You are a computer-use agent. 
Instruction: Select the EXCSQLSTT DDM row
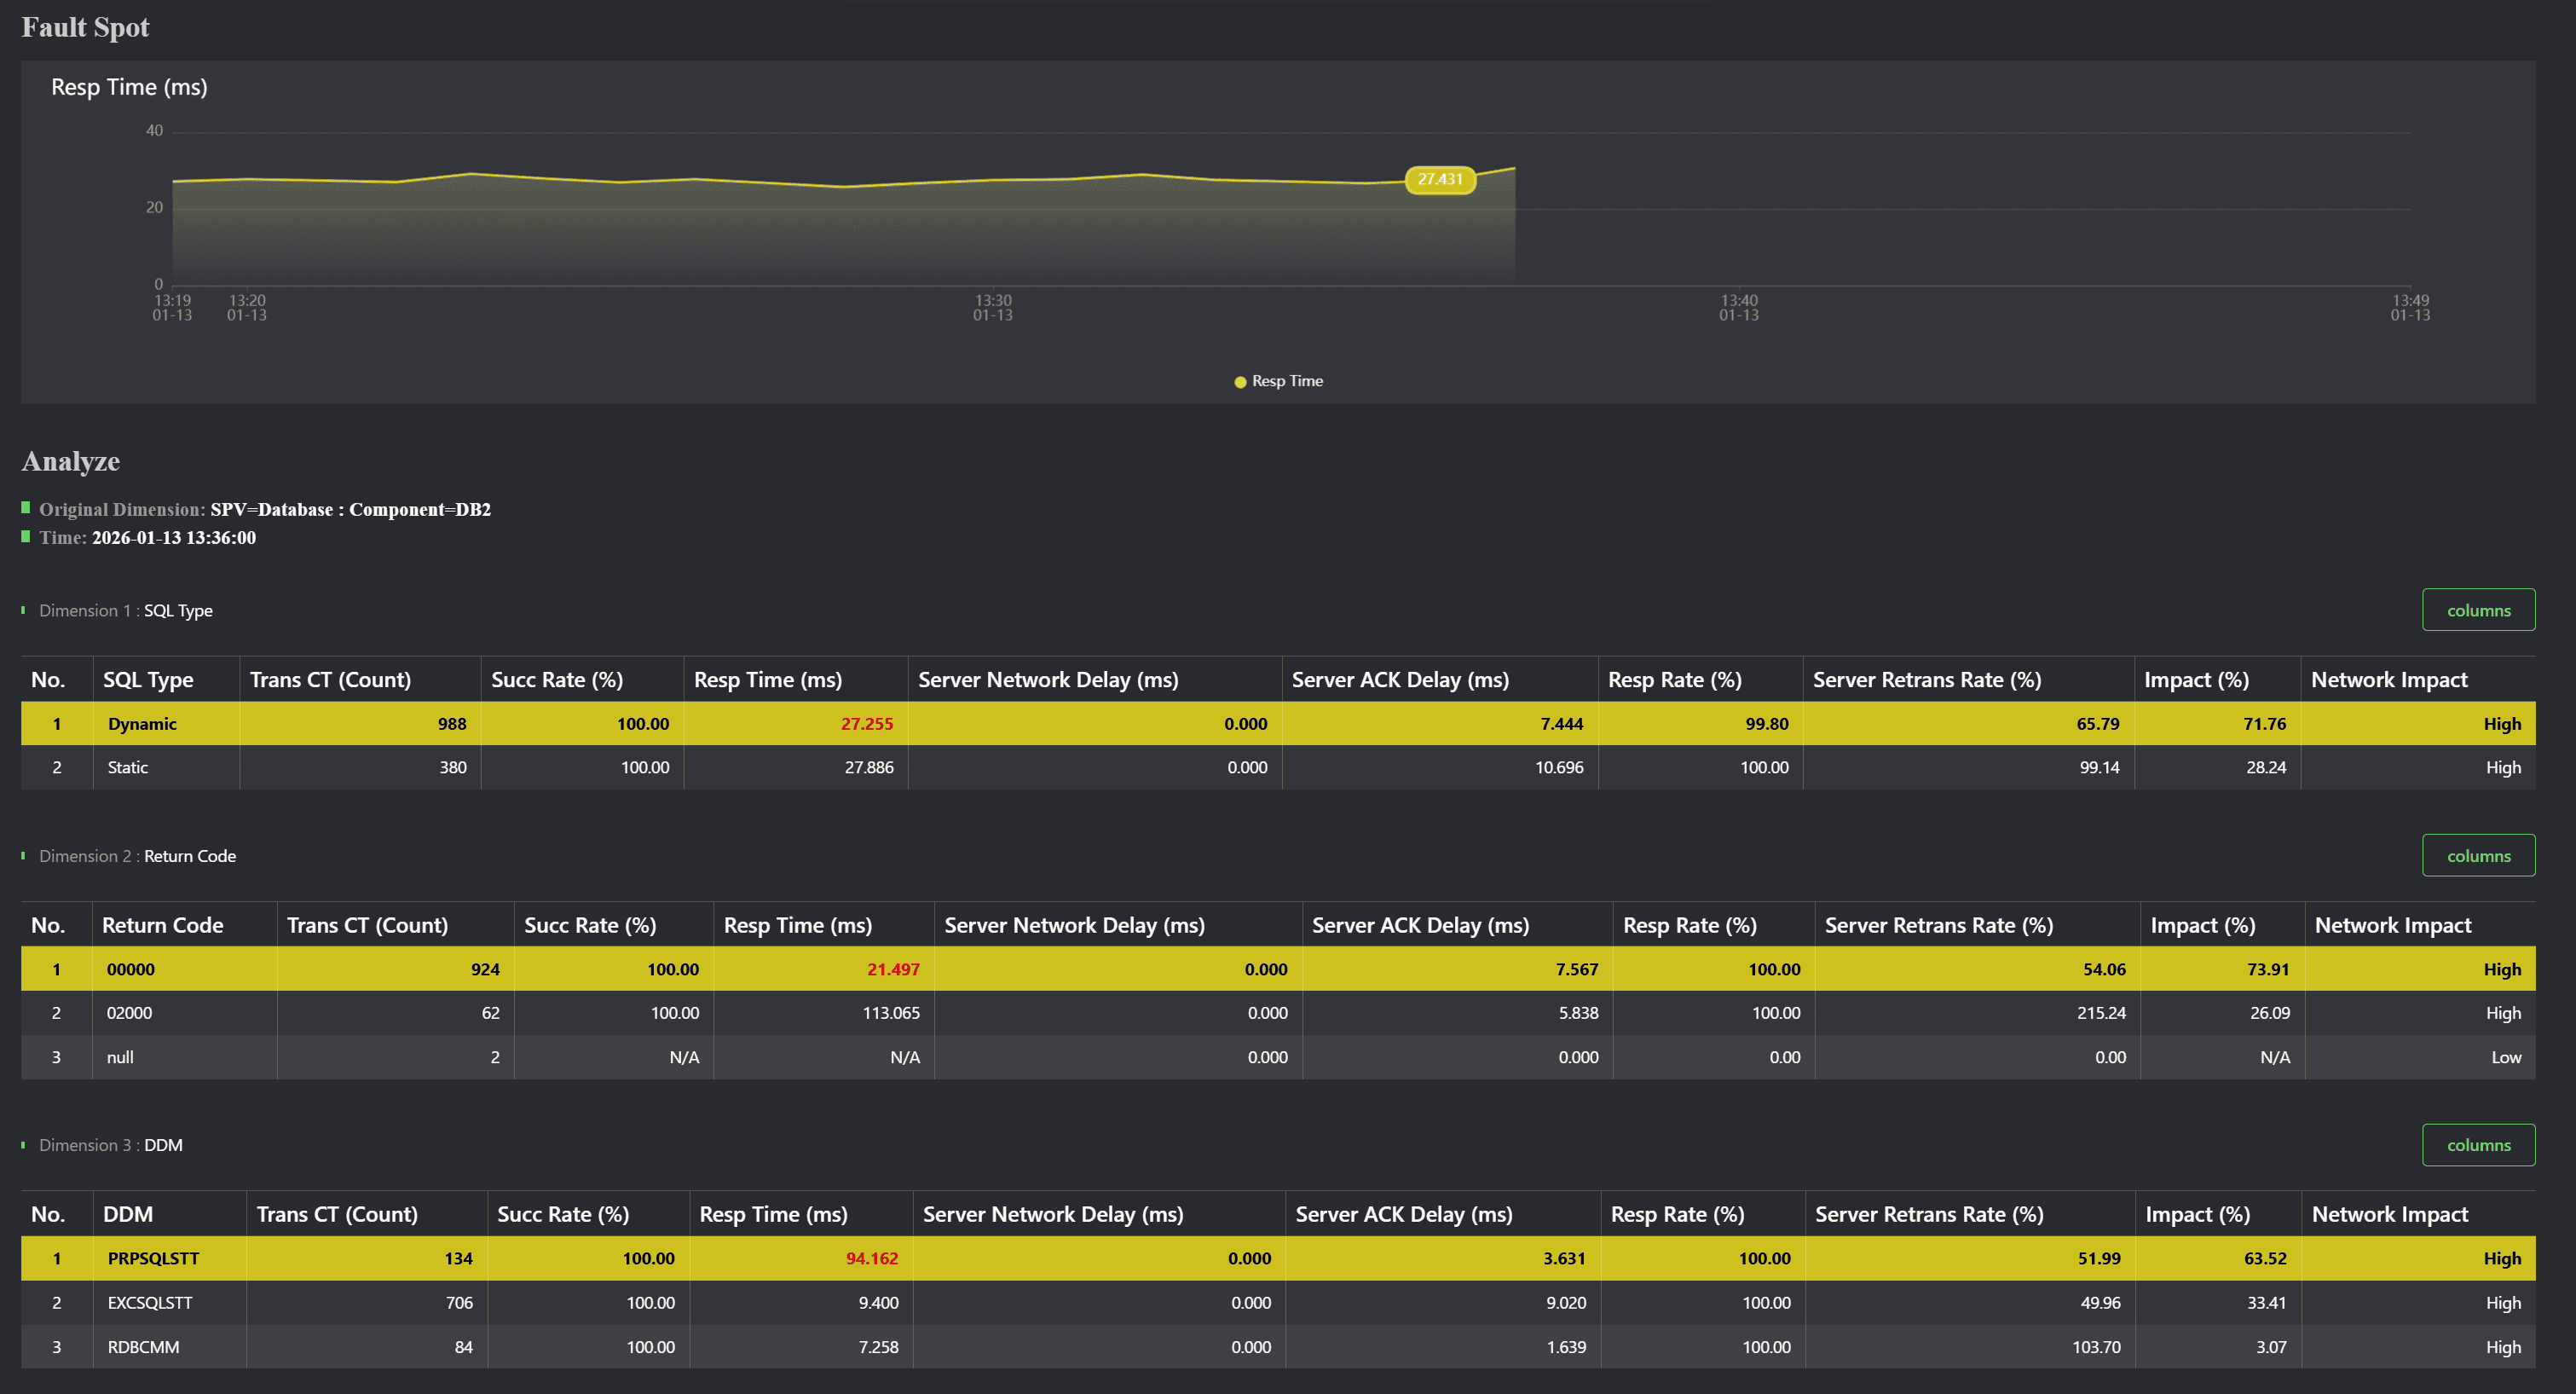click(150, 1303)
